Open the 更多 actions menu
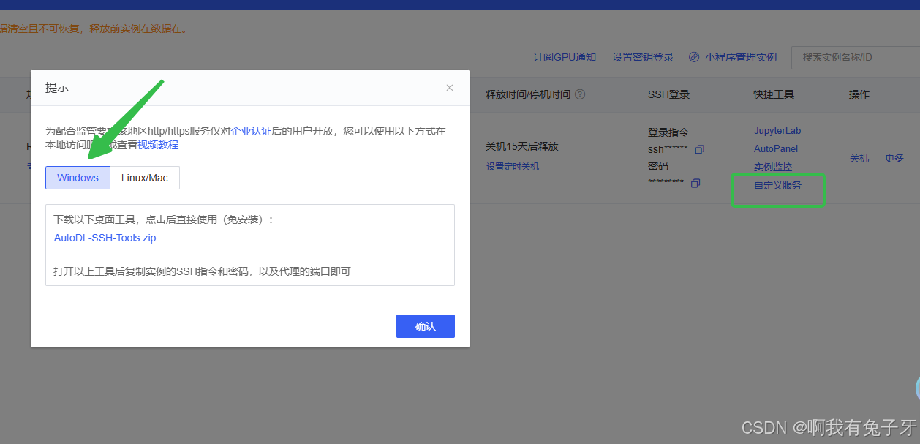Screen dimensions: 920x444 [894, 158]
